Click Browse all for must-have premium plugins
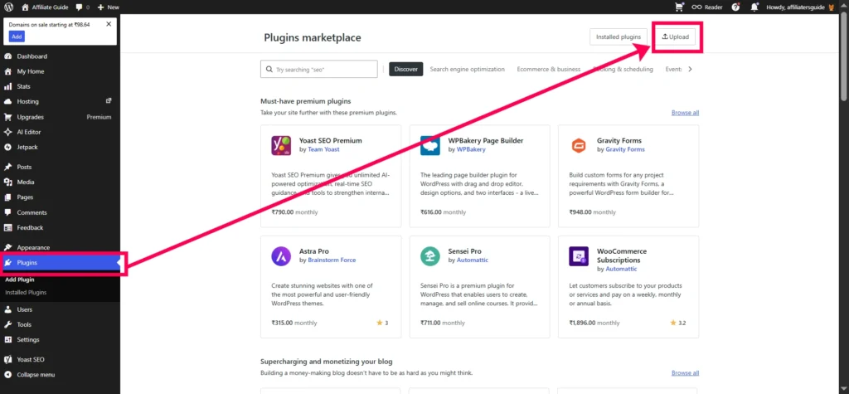Viewport: 849px width, 394px height. pyautogui.click(x=685, y=113)
